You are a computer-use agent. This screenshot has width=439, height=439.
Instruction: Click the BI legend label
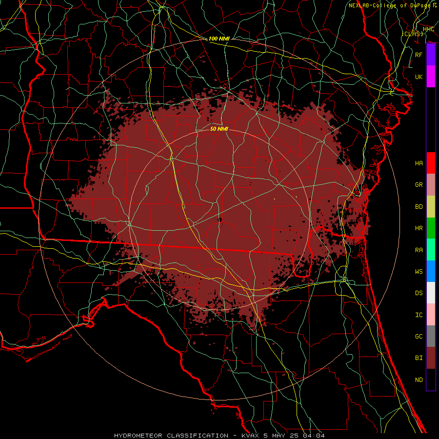[419, 358]
